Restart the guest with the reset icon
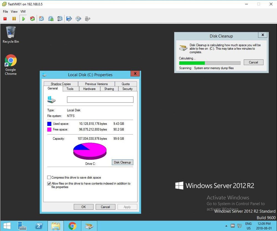Viewport: 277px width, 231px height. point(32,19)
